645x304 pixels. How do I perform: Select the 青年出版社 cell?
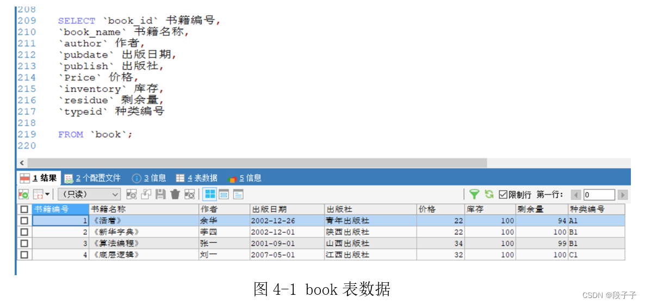tap(370, 221)
